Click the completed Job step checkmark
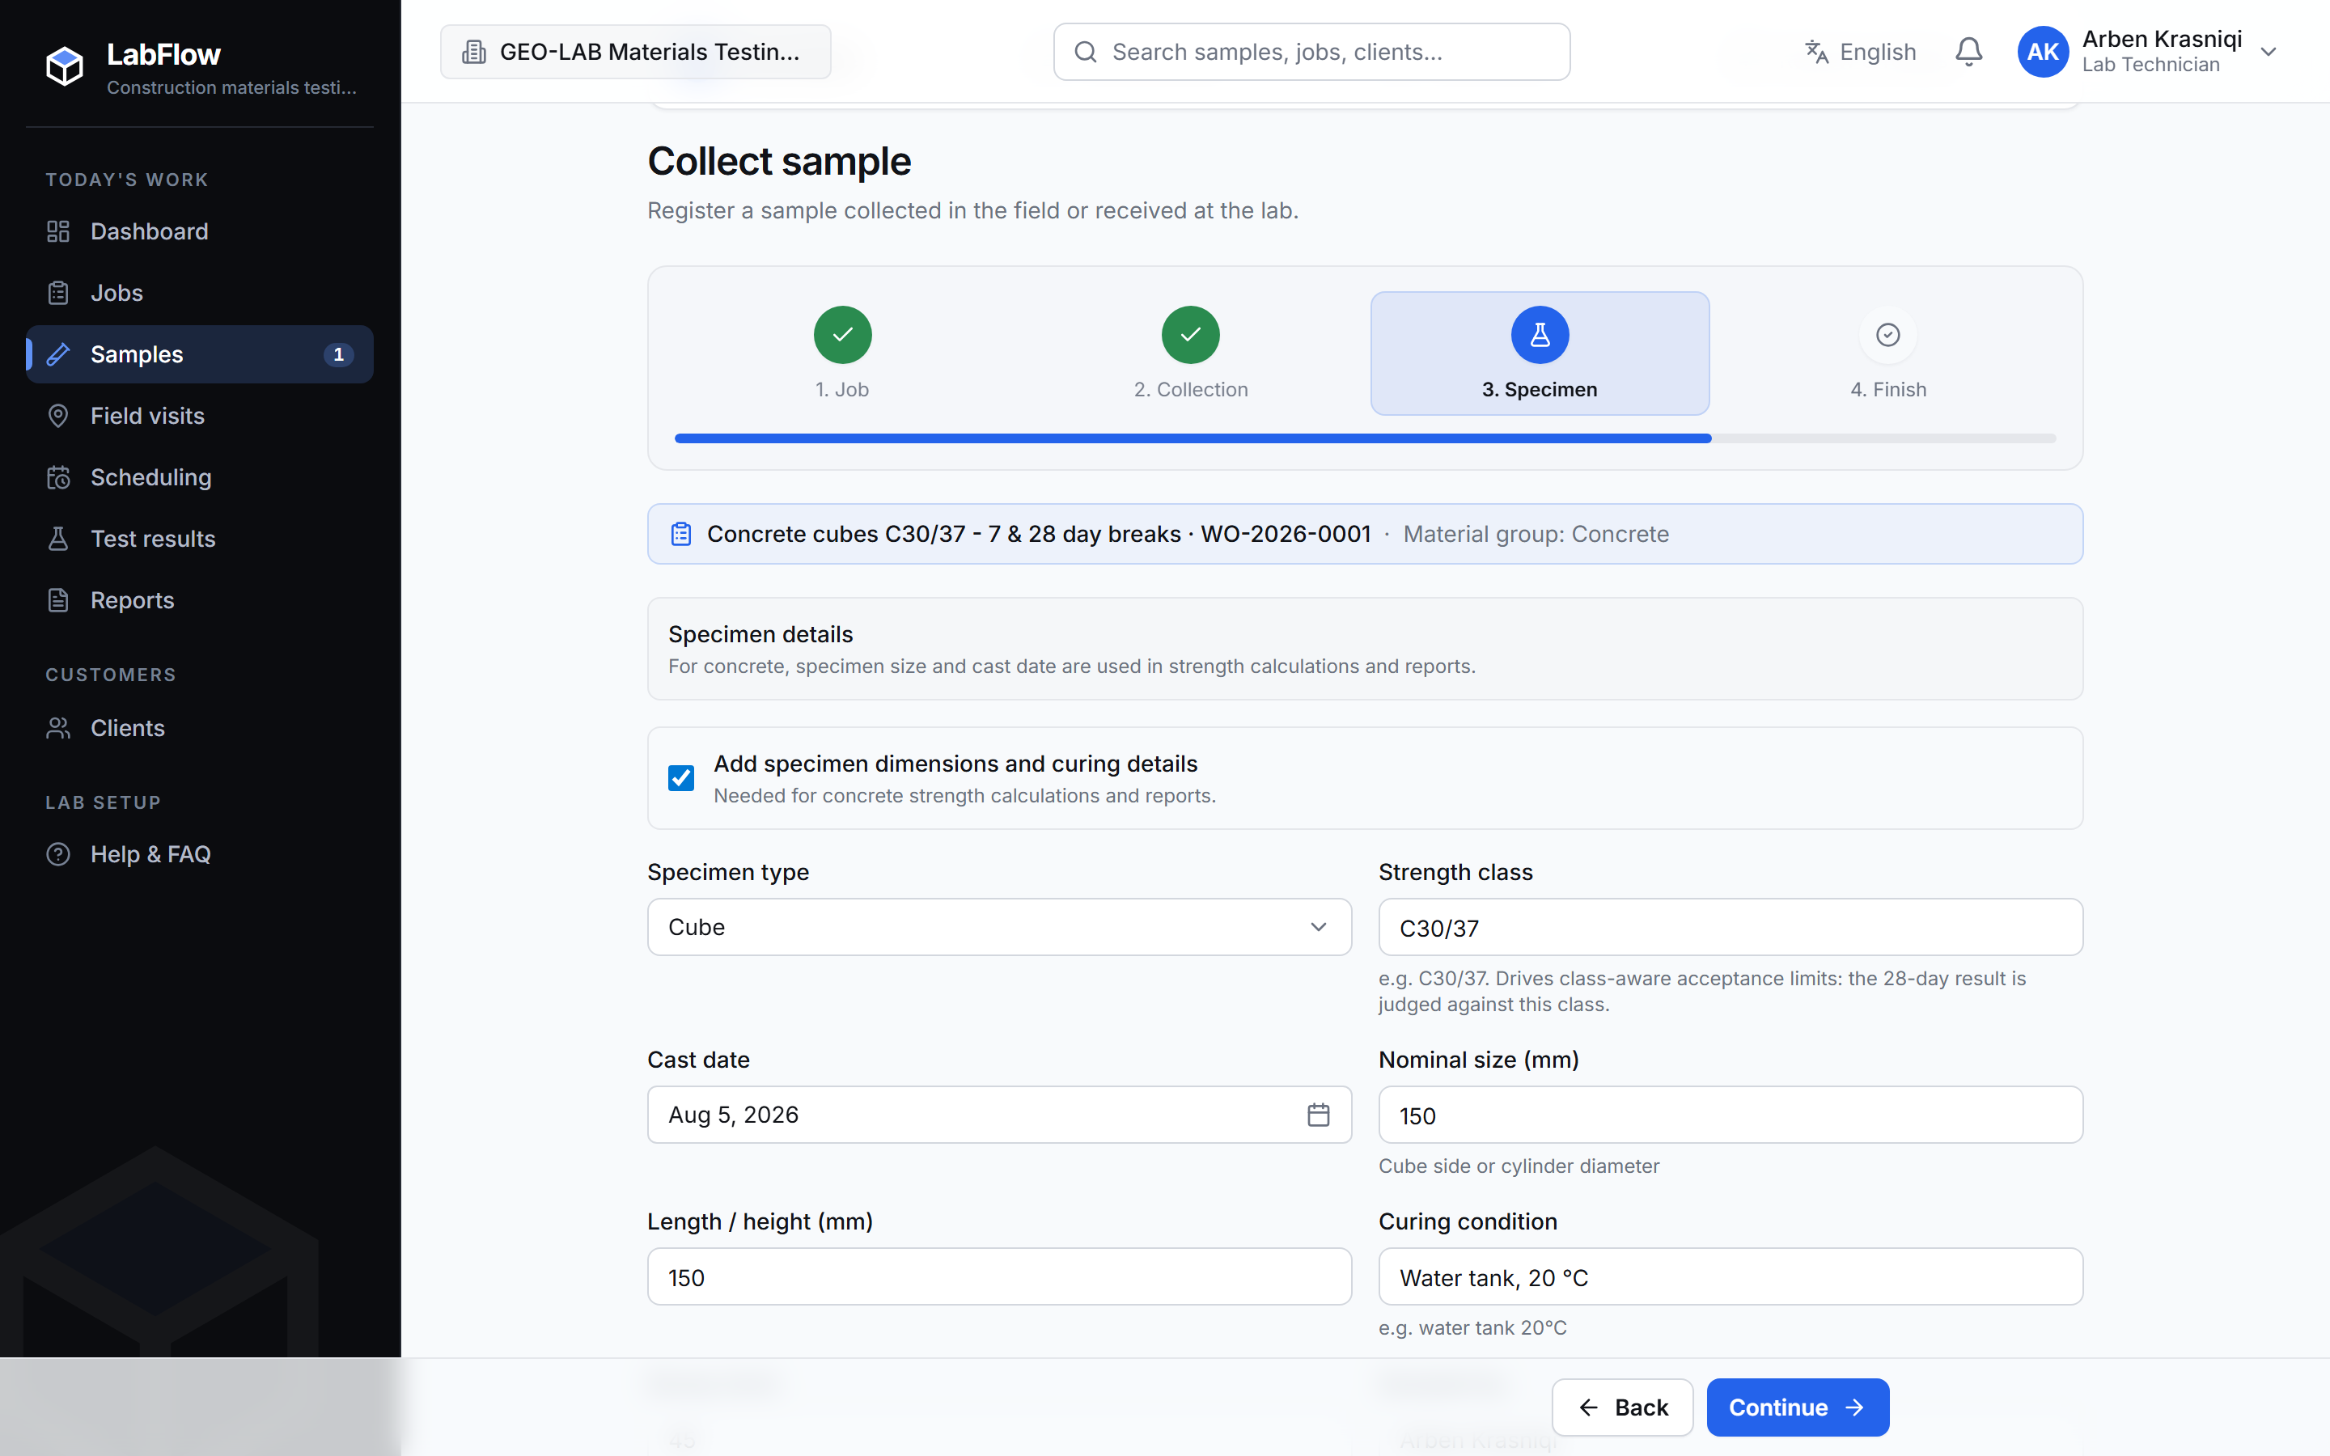The image size is (2330, 1456). 842,334
